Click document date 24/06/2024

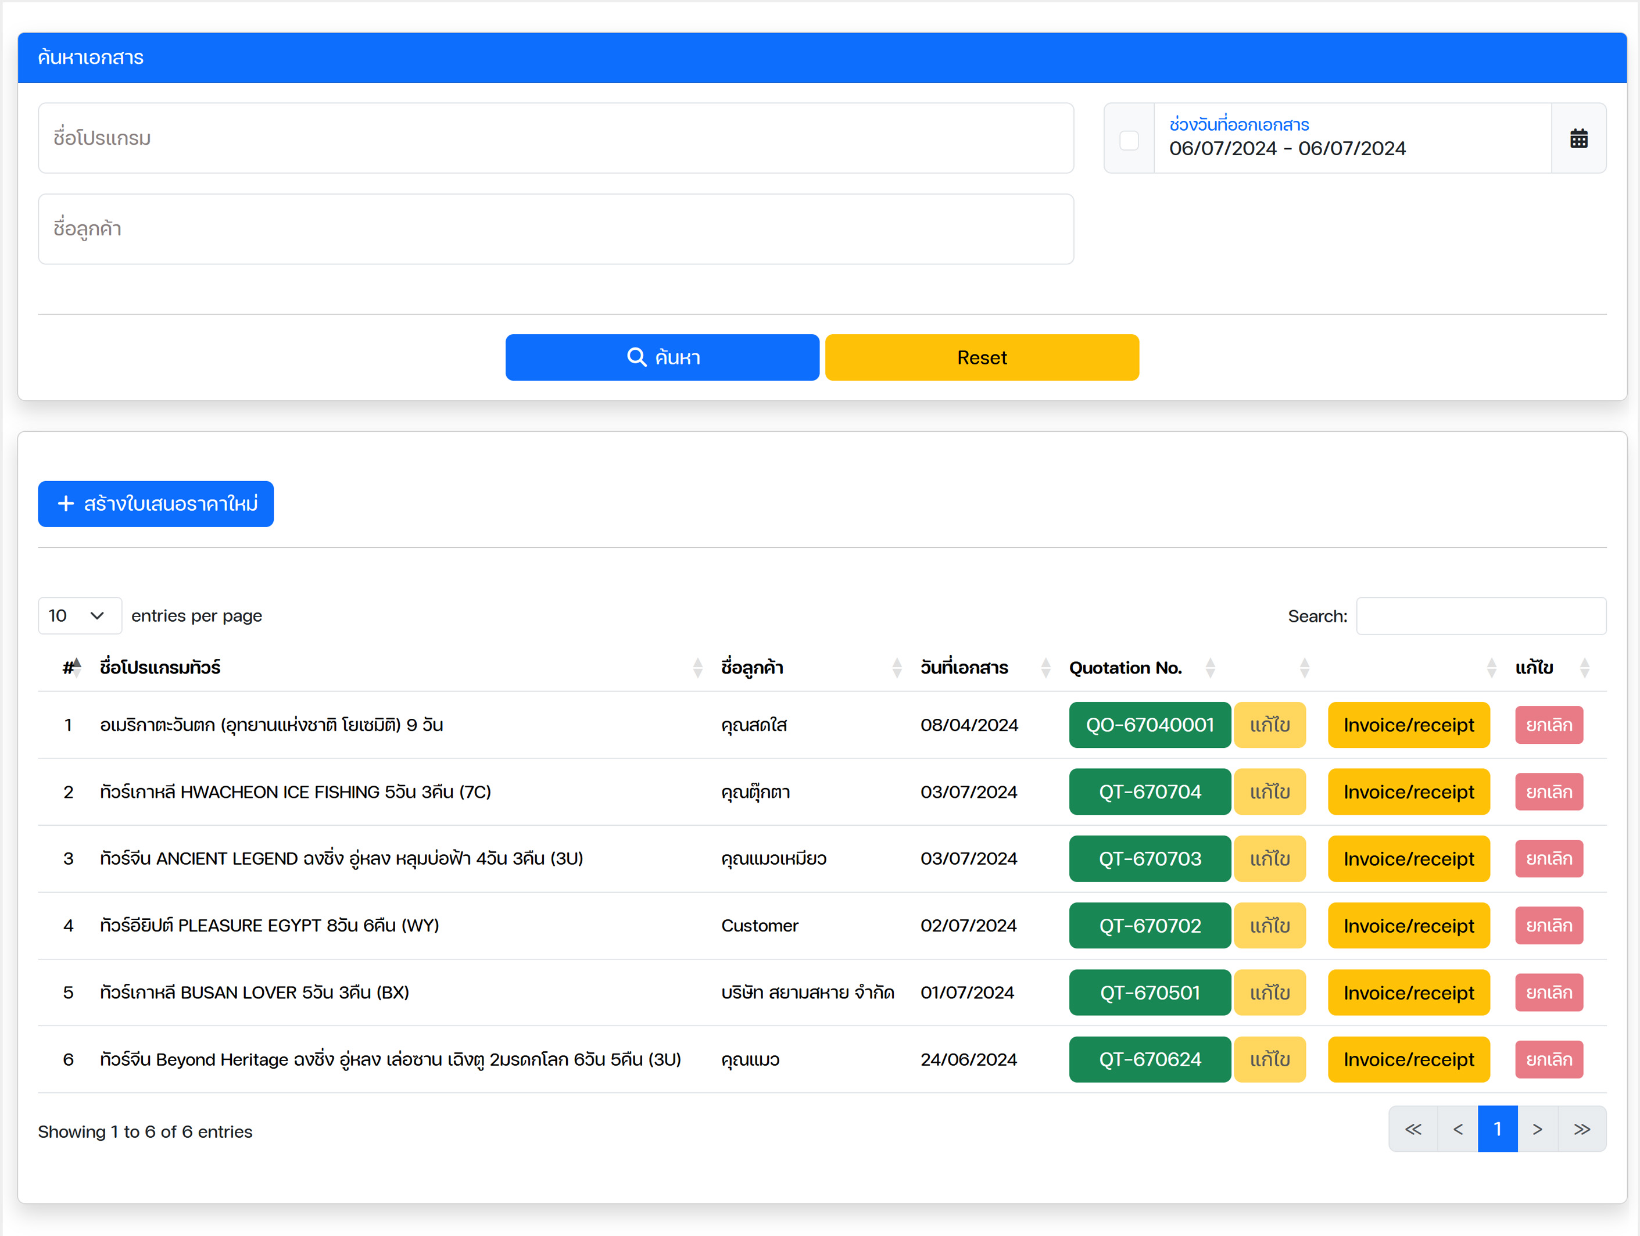[x=968, y=1059]
